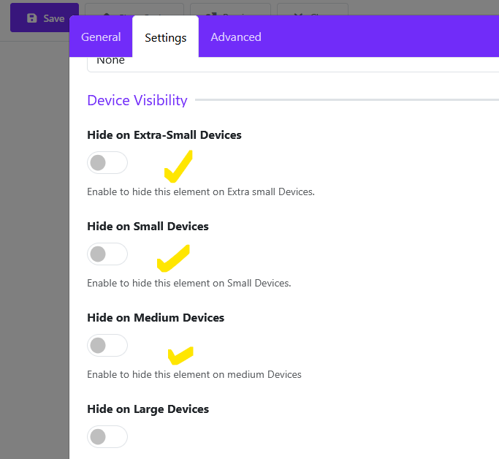Click the Hide on Medium Devices label

click(x=155, y=318)
